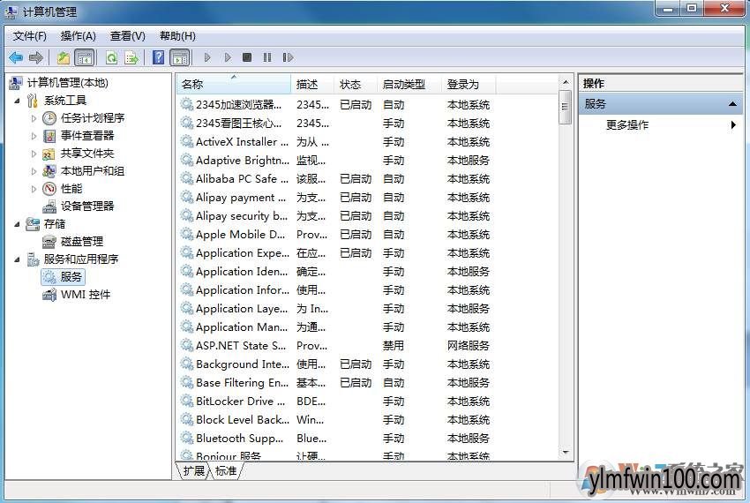The height and width of the screenshot is (503, 750).
Task: Click the Up one level folder icon
Action: pos(64,58)
